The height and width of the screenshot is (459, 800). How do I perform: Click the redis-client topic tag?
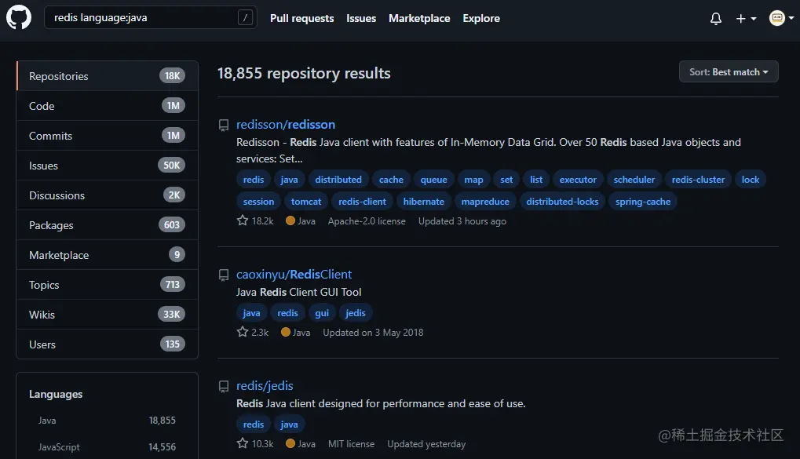pos(362,202)
